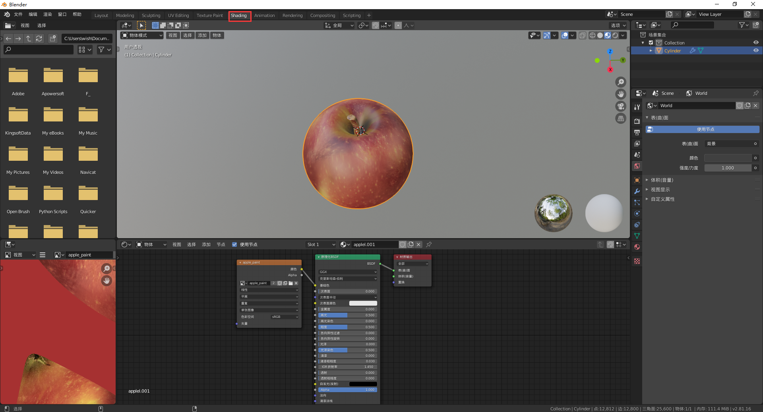
Task: Toggle fake user shield for World
Action: click(x=740, y=106)
